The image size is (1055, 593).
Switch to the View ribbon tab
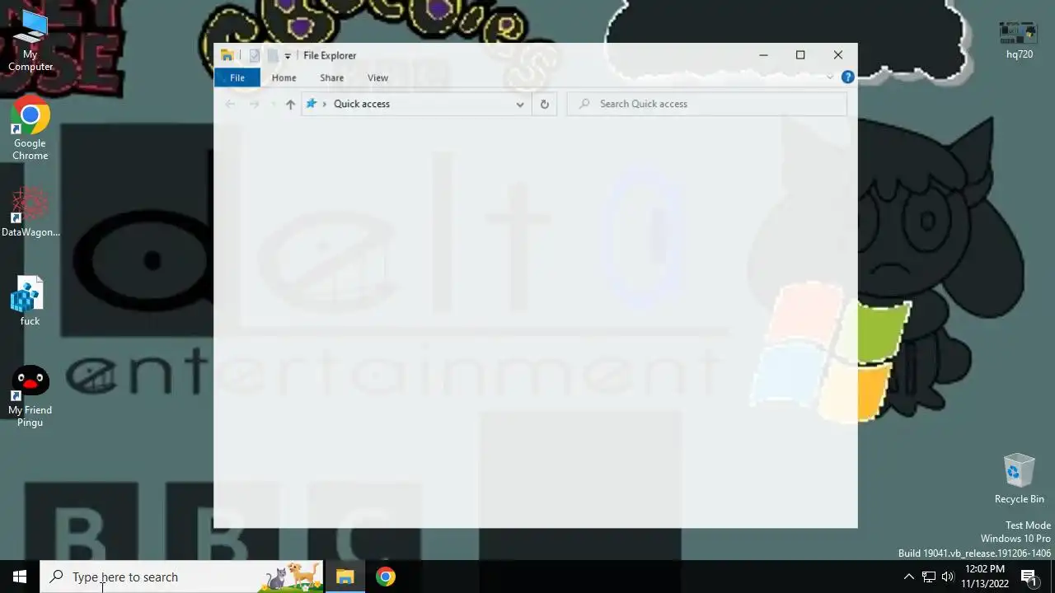377,77
